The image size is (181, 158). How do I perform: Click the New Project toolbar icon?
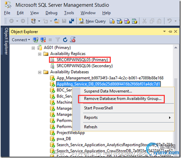point(33,21)
